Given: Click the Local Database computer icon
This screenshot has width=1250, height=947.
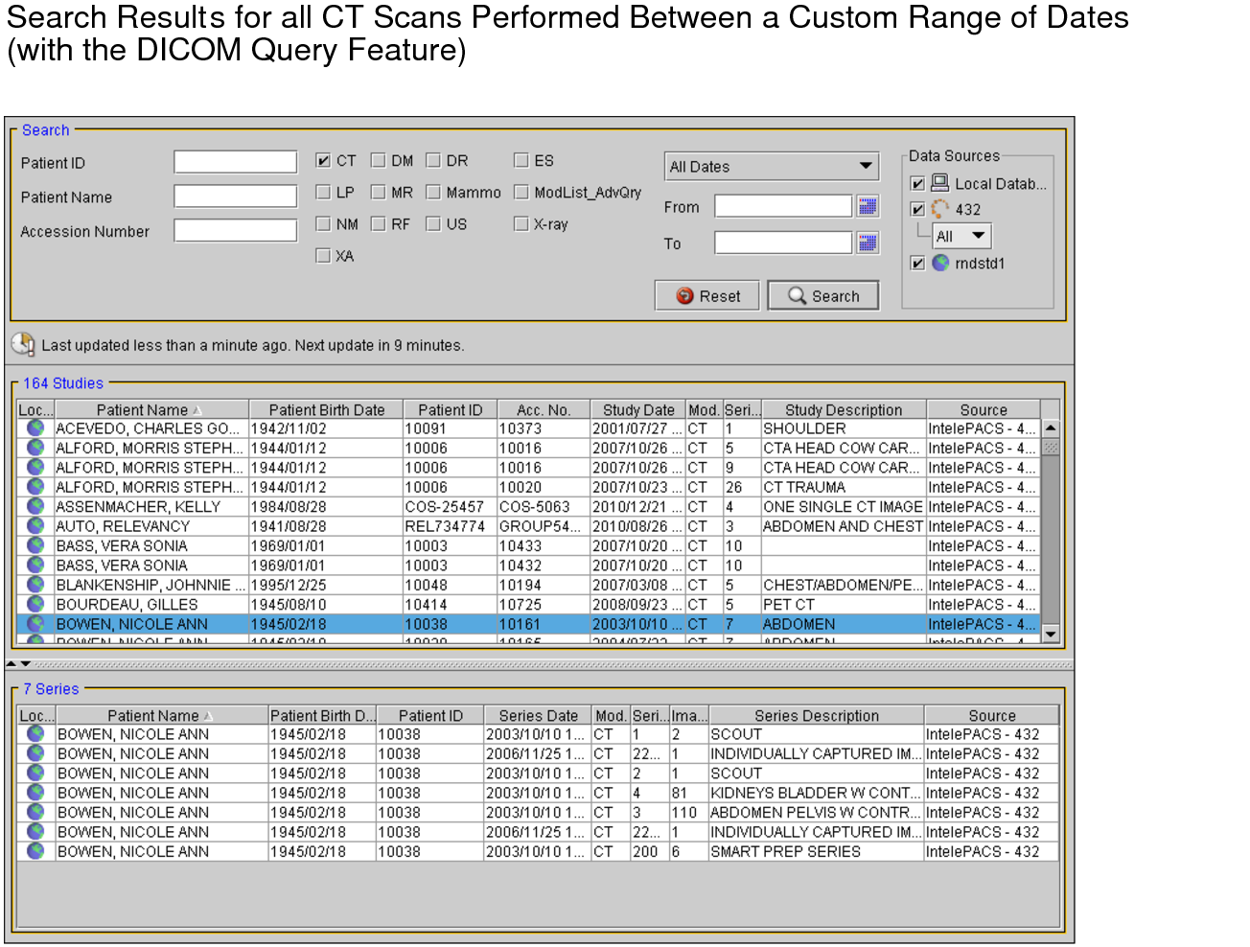Looking at the screenshot, I should tap(939, 183).
